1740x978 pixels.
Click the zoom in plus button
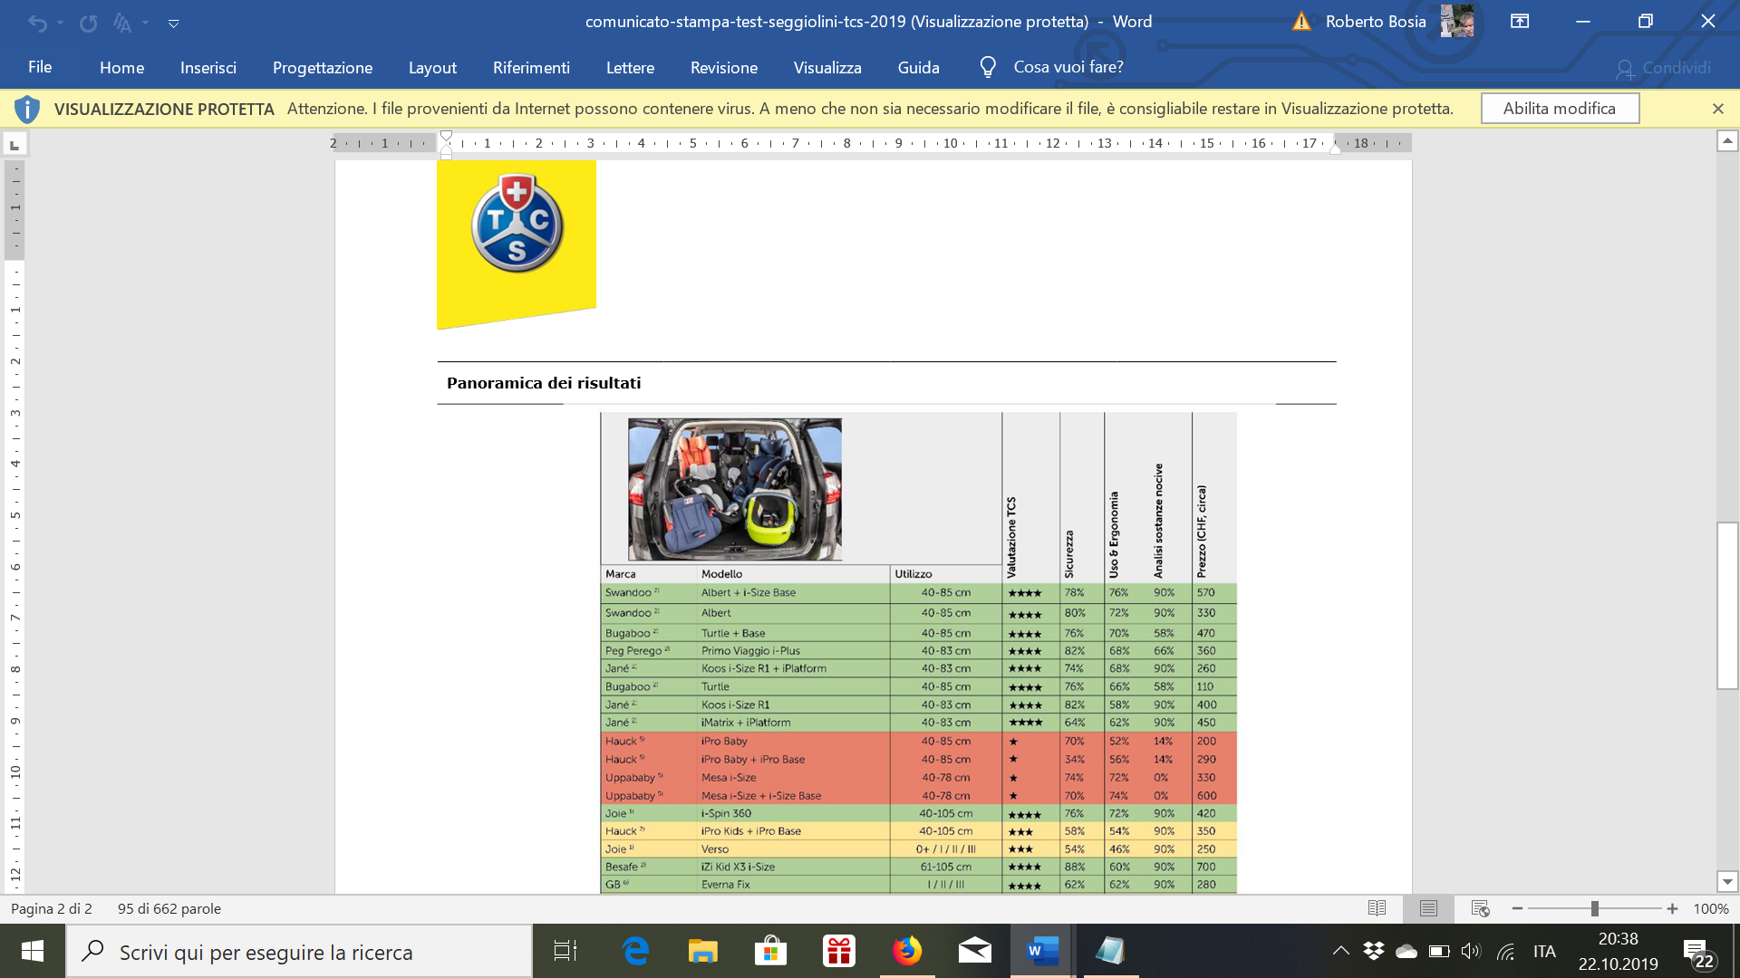click(1672, 908)
